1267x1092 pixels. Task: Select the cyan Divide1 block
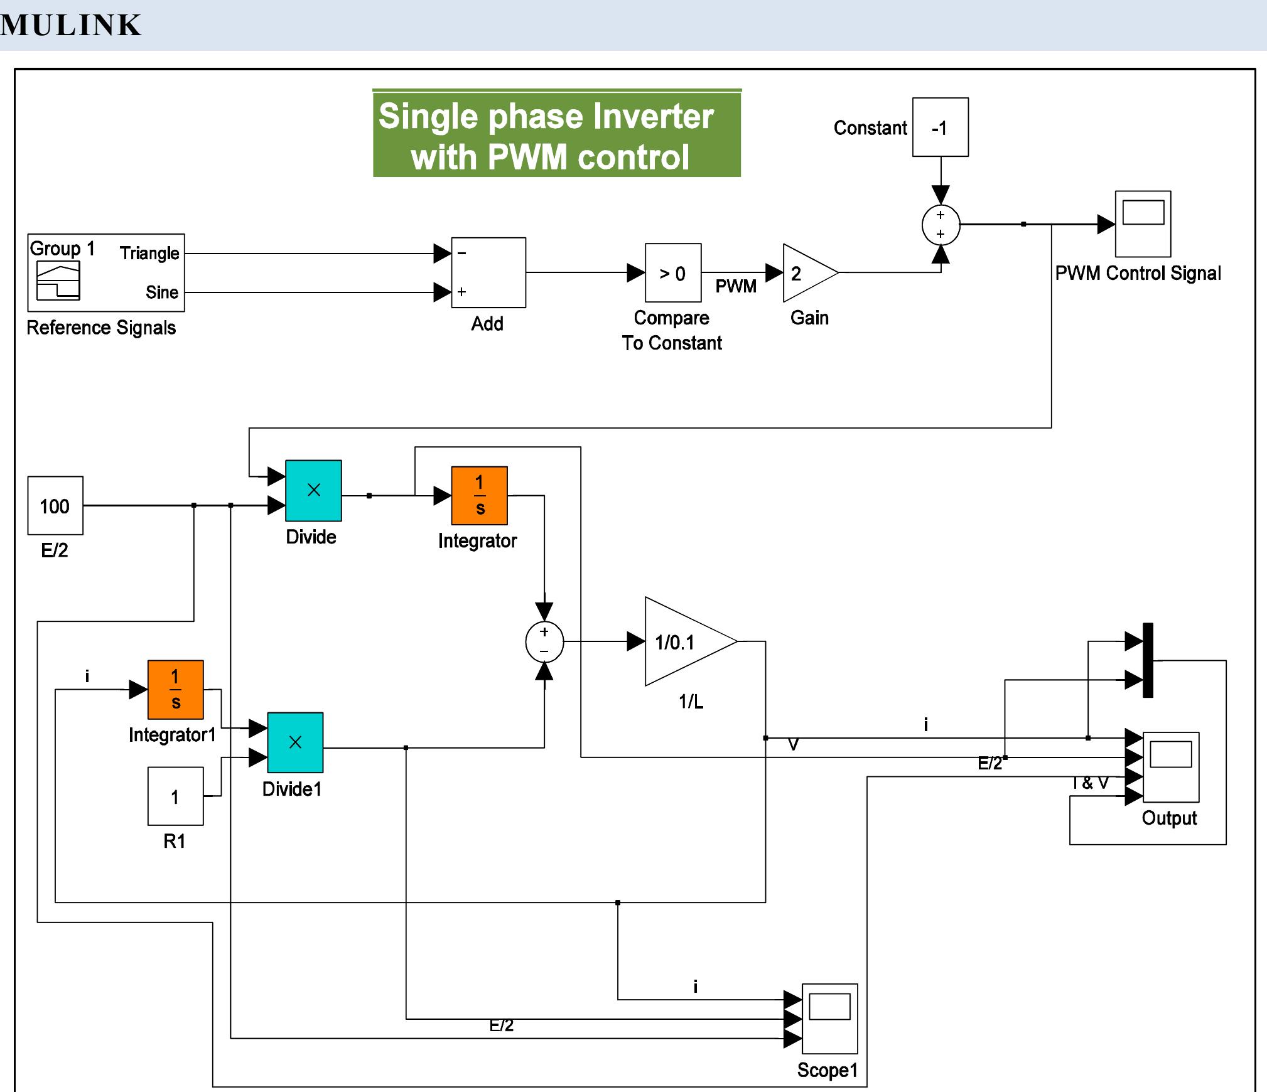click(x=295, y=742)
